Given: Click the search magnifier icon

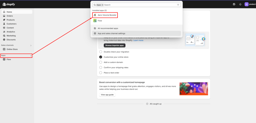Looking at the screenshot, I should click(95, 5).
